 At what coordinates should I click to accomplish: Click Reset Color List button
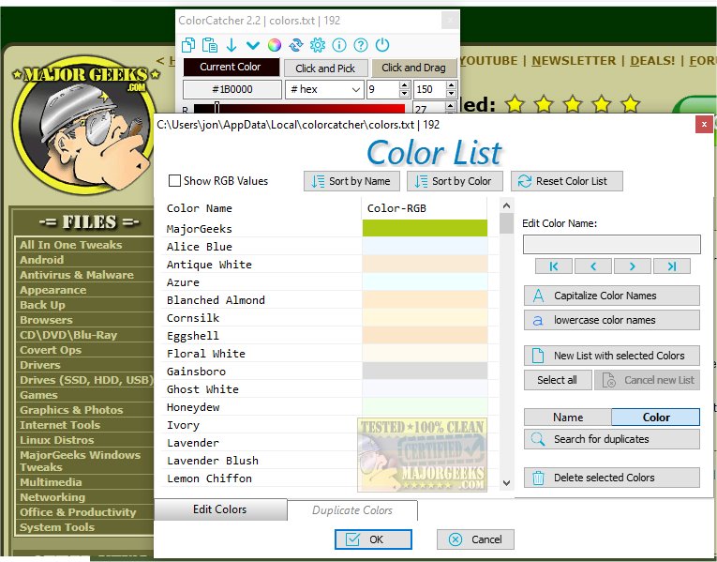(x=566, y=181)
